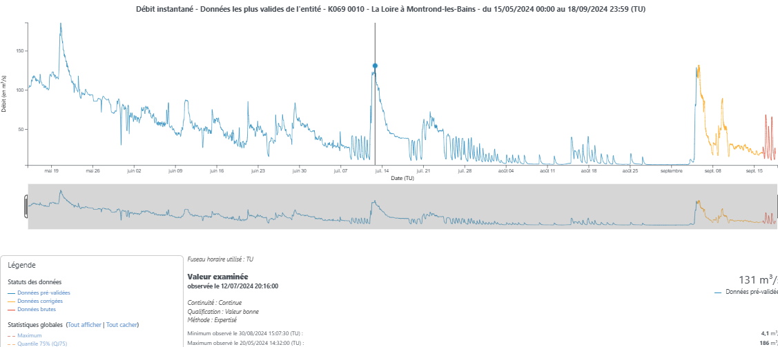Viewport: 778px width, 347px height.
Task: Click the 'Fuseau horaire utilisé : TU' text
Action: tap(220, 259)
